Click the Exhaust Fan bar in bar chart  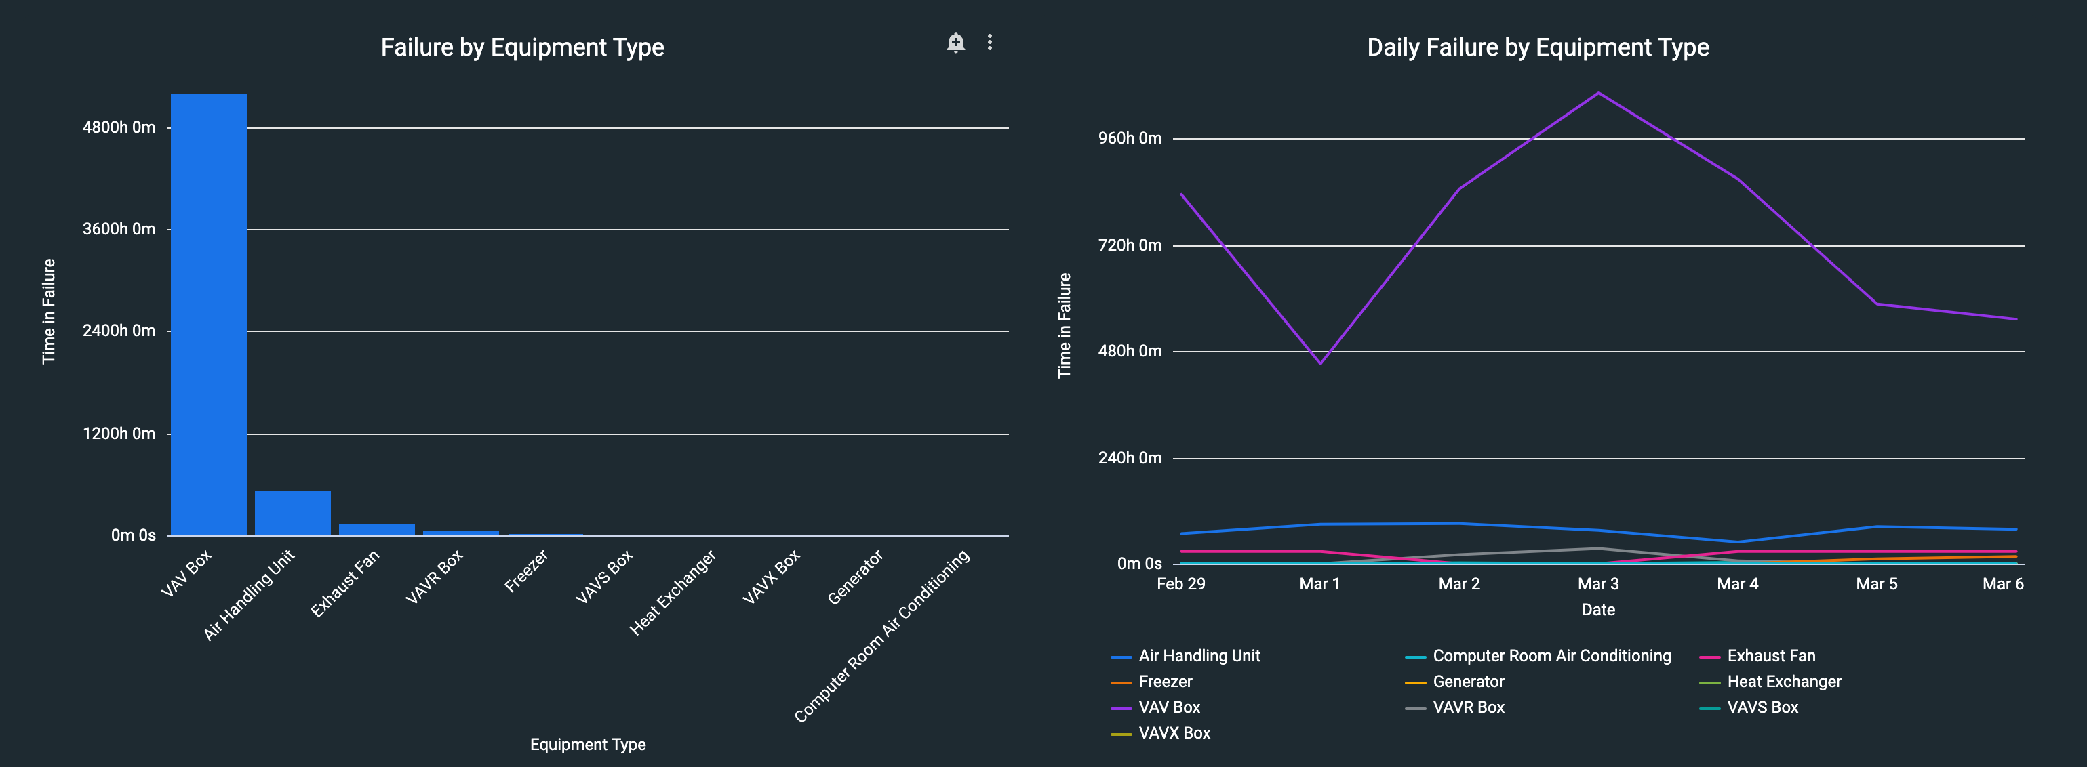point(377,530)
